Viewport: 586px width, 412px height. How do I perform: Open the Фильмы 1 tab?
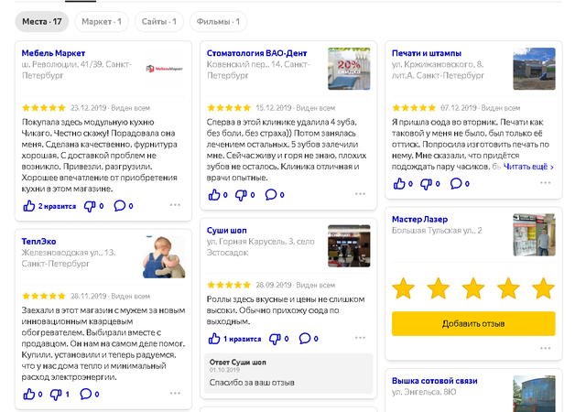[x=218, y=22]
